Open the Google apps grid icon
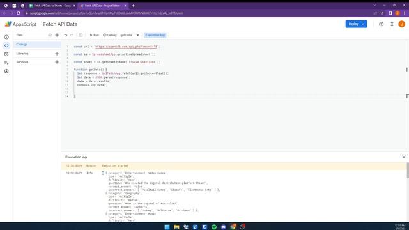This screenshot has width=409, height=230. [391, 24]
